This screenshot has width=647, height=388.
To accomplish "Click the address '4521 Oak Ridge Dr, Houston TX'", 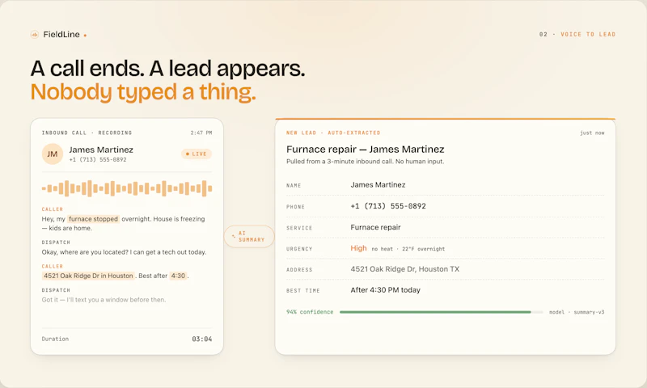I will [405, 269].
